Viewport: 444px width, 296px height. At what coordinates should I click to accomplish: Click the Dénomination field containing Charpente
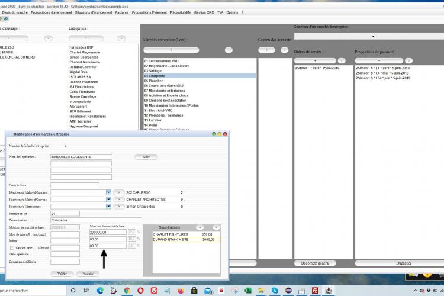[96, 220]
